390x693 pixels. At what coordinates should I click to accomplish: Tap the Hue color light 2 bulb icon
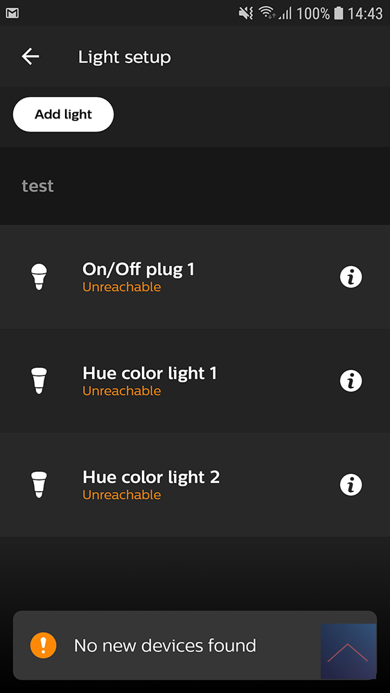[39, 485]
